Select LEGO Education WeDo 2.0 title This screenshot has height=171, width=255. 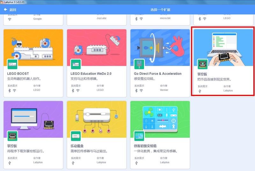point(91,74)
